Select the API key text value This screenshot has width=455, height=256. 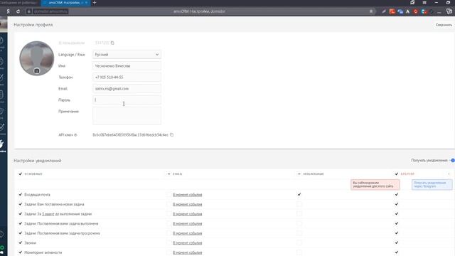131,135
